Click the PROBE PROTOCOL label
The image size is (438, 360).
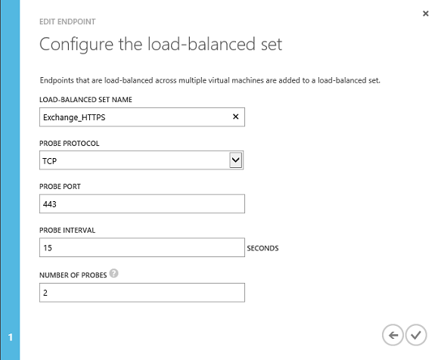(70, 143)
